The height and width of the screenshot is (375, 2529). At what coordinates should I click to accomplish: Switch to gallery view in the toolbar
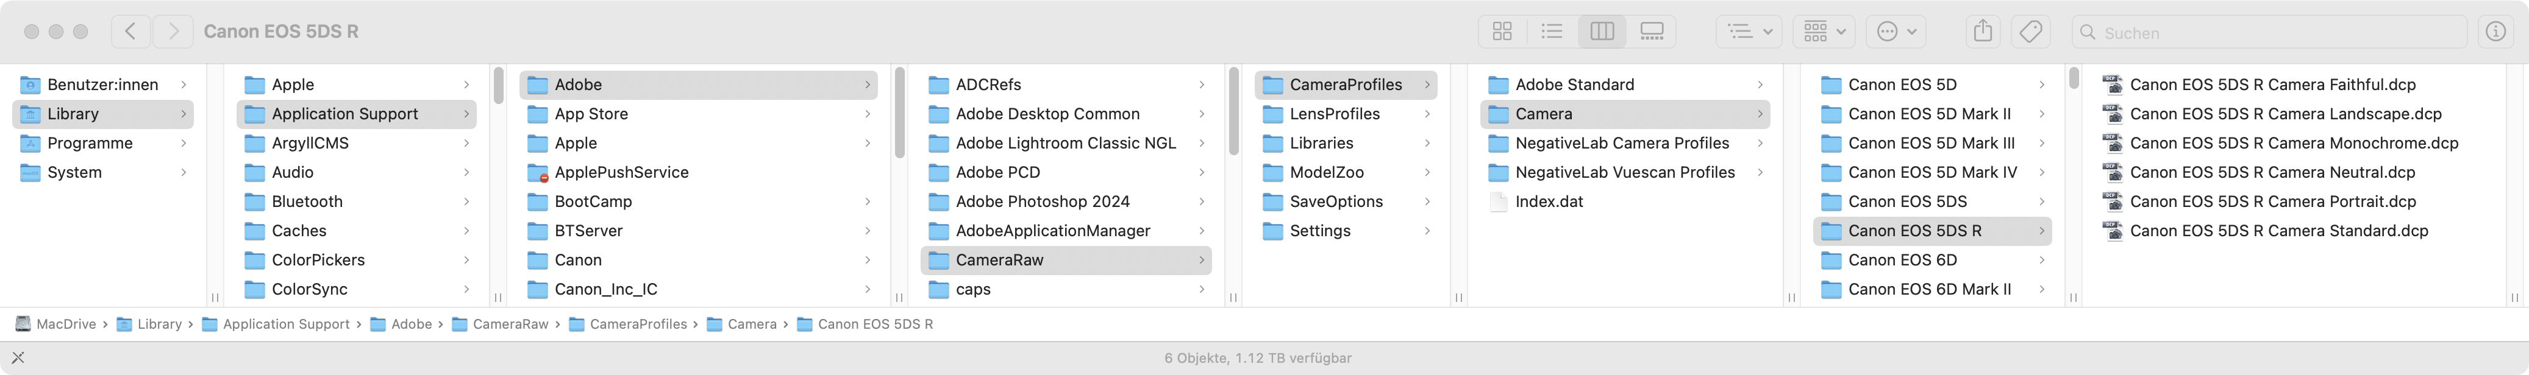(x=1652, y=31)
